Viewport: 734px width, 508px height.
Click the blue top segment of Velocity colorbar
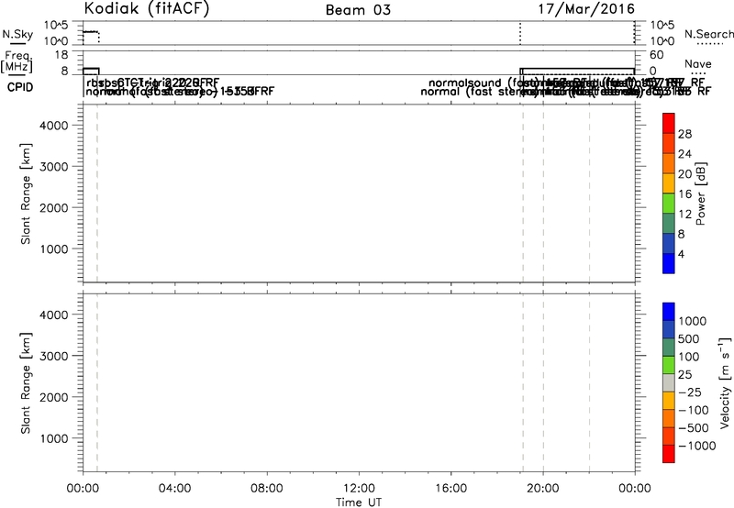[669, 312]
